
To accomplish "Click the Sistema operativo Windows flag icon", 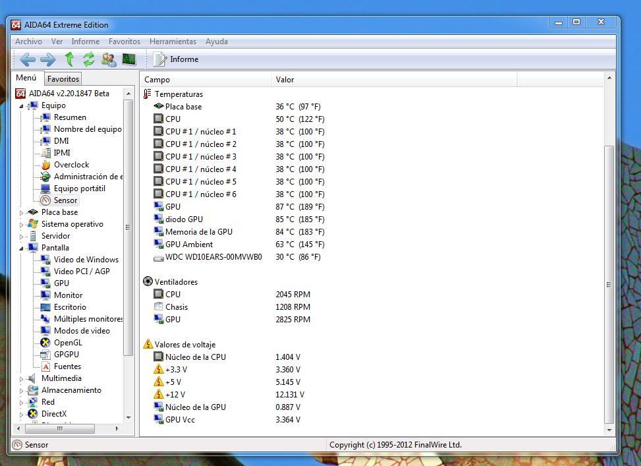I will (x=33, y=224).
